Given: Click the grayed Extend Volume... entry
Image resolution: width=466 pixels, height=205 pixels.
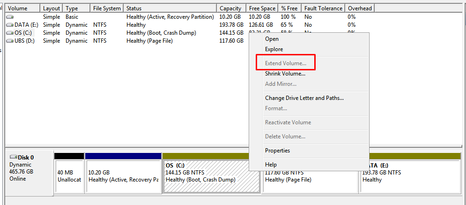Looking at the screenshot, I should 286,63.
